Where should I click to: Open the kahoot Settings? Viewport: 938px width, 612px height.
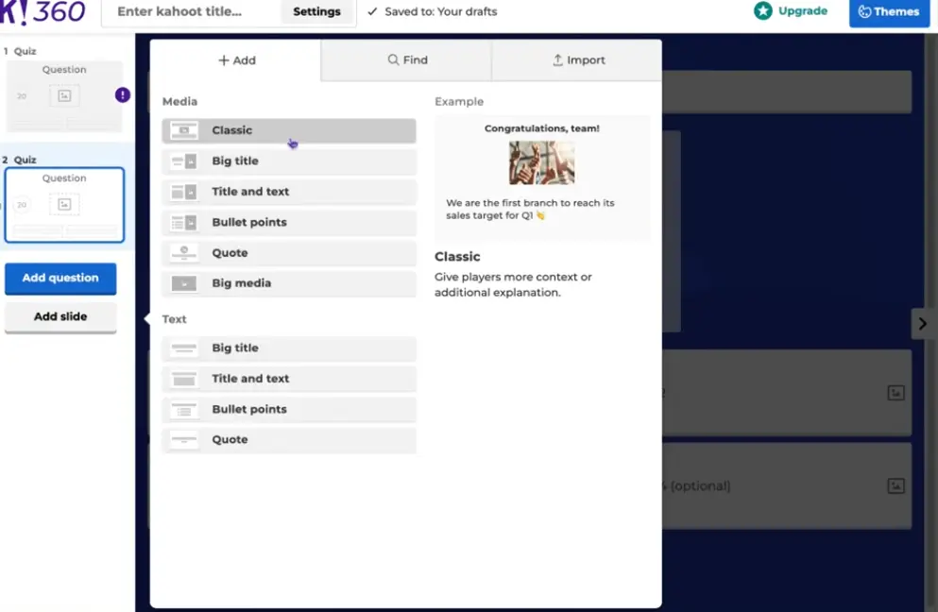tap(316, 12)
